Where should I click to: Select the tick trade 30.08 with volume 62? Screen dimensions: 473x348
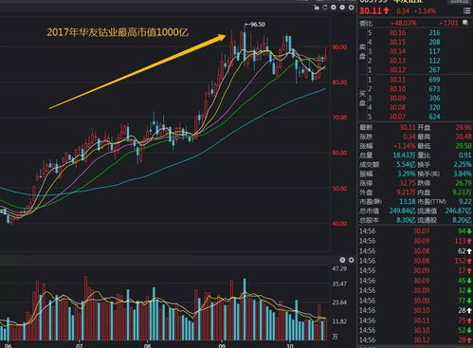point(415,251)
